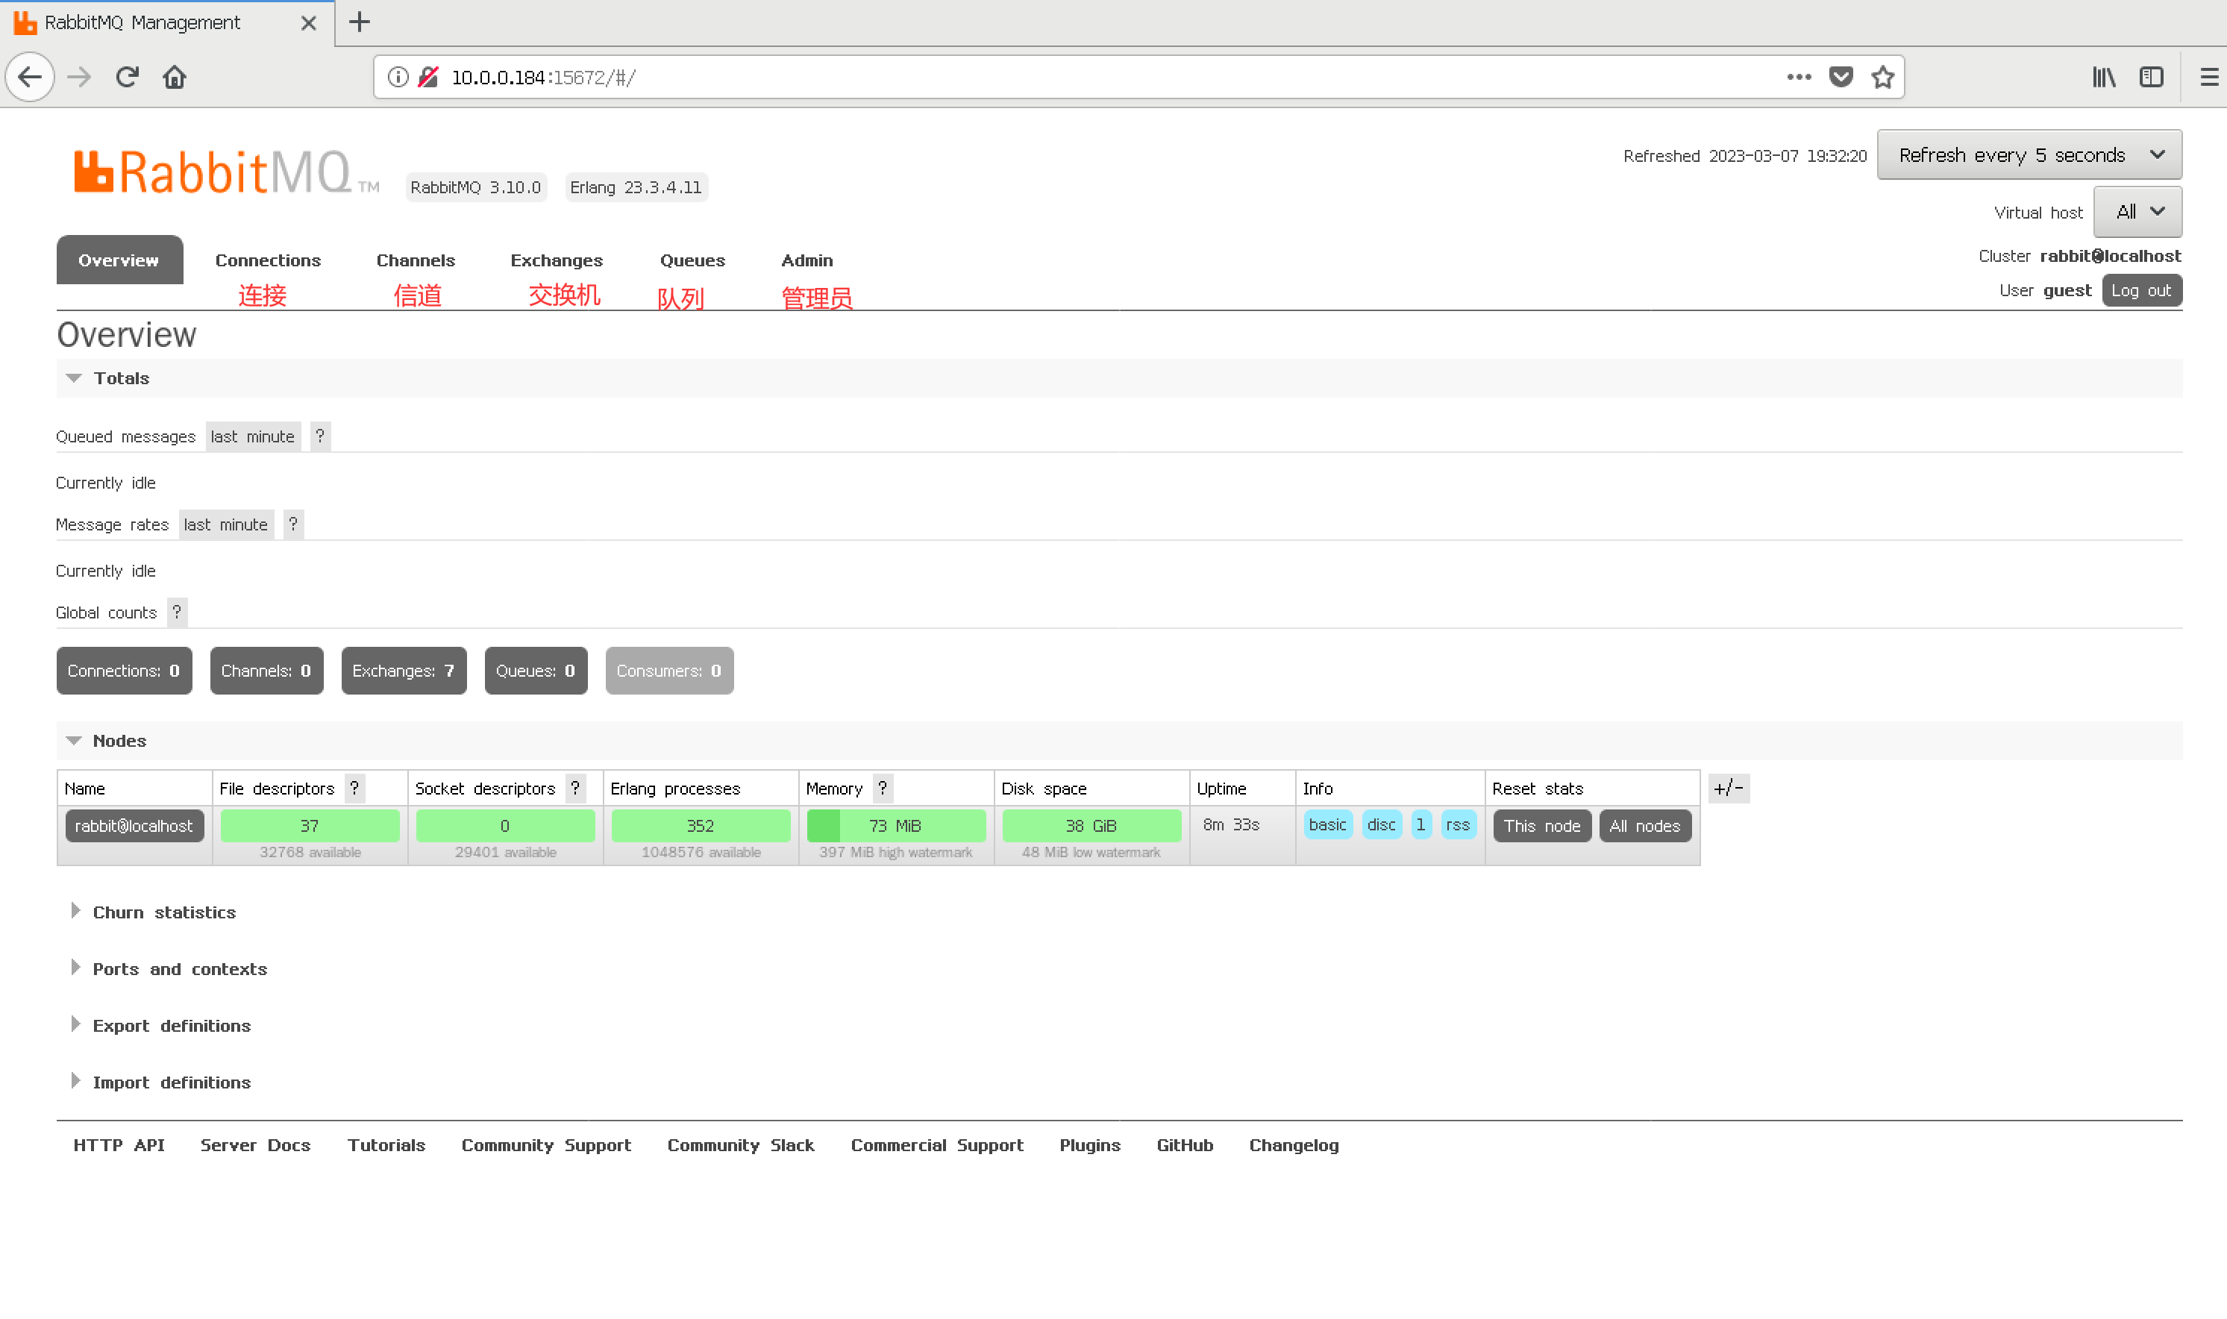Image resolution: width=2227 pixels, height=1319 pixels.
Task: Reset stats for This node
Action: pos(1542,826)
